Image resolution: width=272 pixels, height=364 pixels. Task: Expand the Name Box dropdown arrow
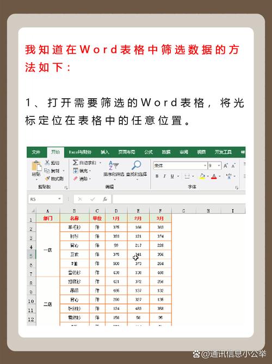[x=59, y=199]
